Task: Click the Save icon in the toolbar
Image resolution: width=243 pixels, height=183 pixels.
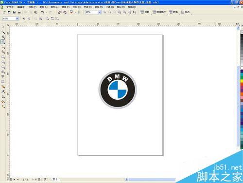Action: [x=14, y=12]
